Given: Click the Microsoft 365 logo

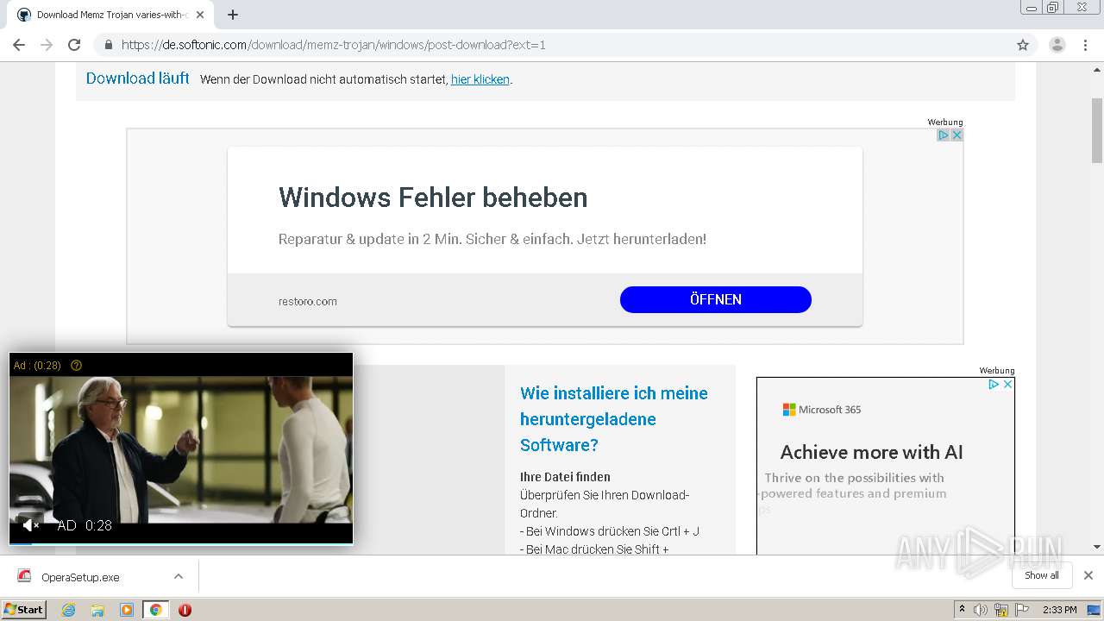Looking at the screenshot, I should click(x=821, y=410).
